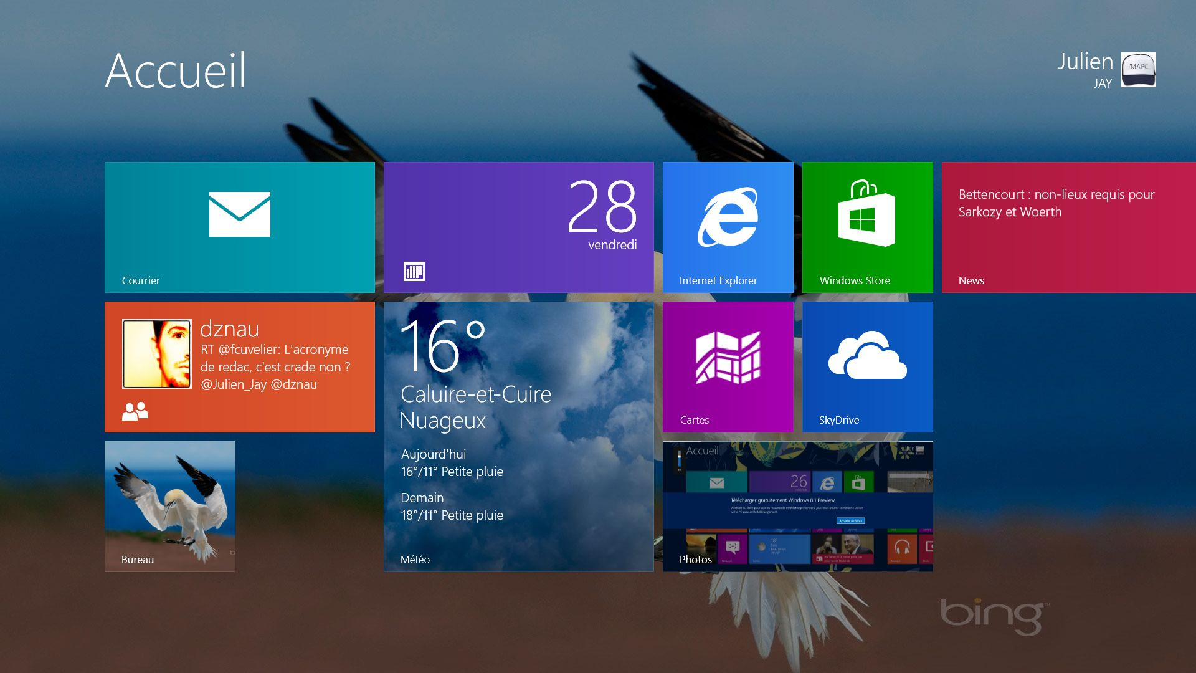Click the Accueil start screen title
Screen dimensions: 1196x673
coord(176,71)
